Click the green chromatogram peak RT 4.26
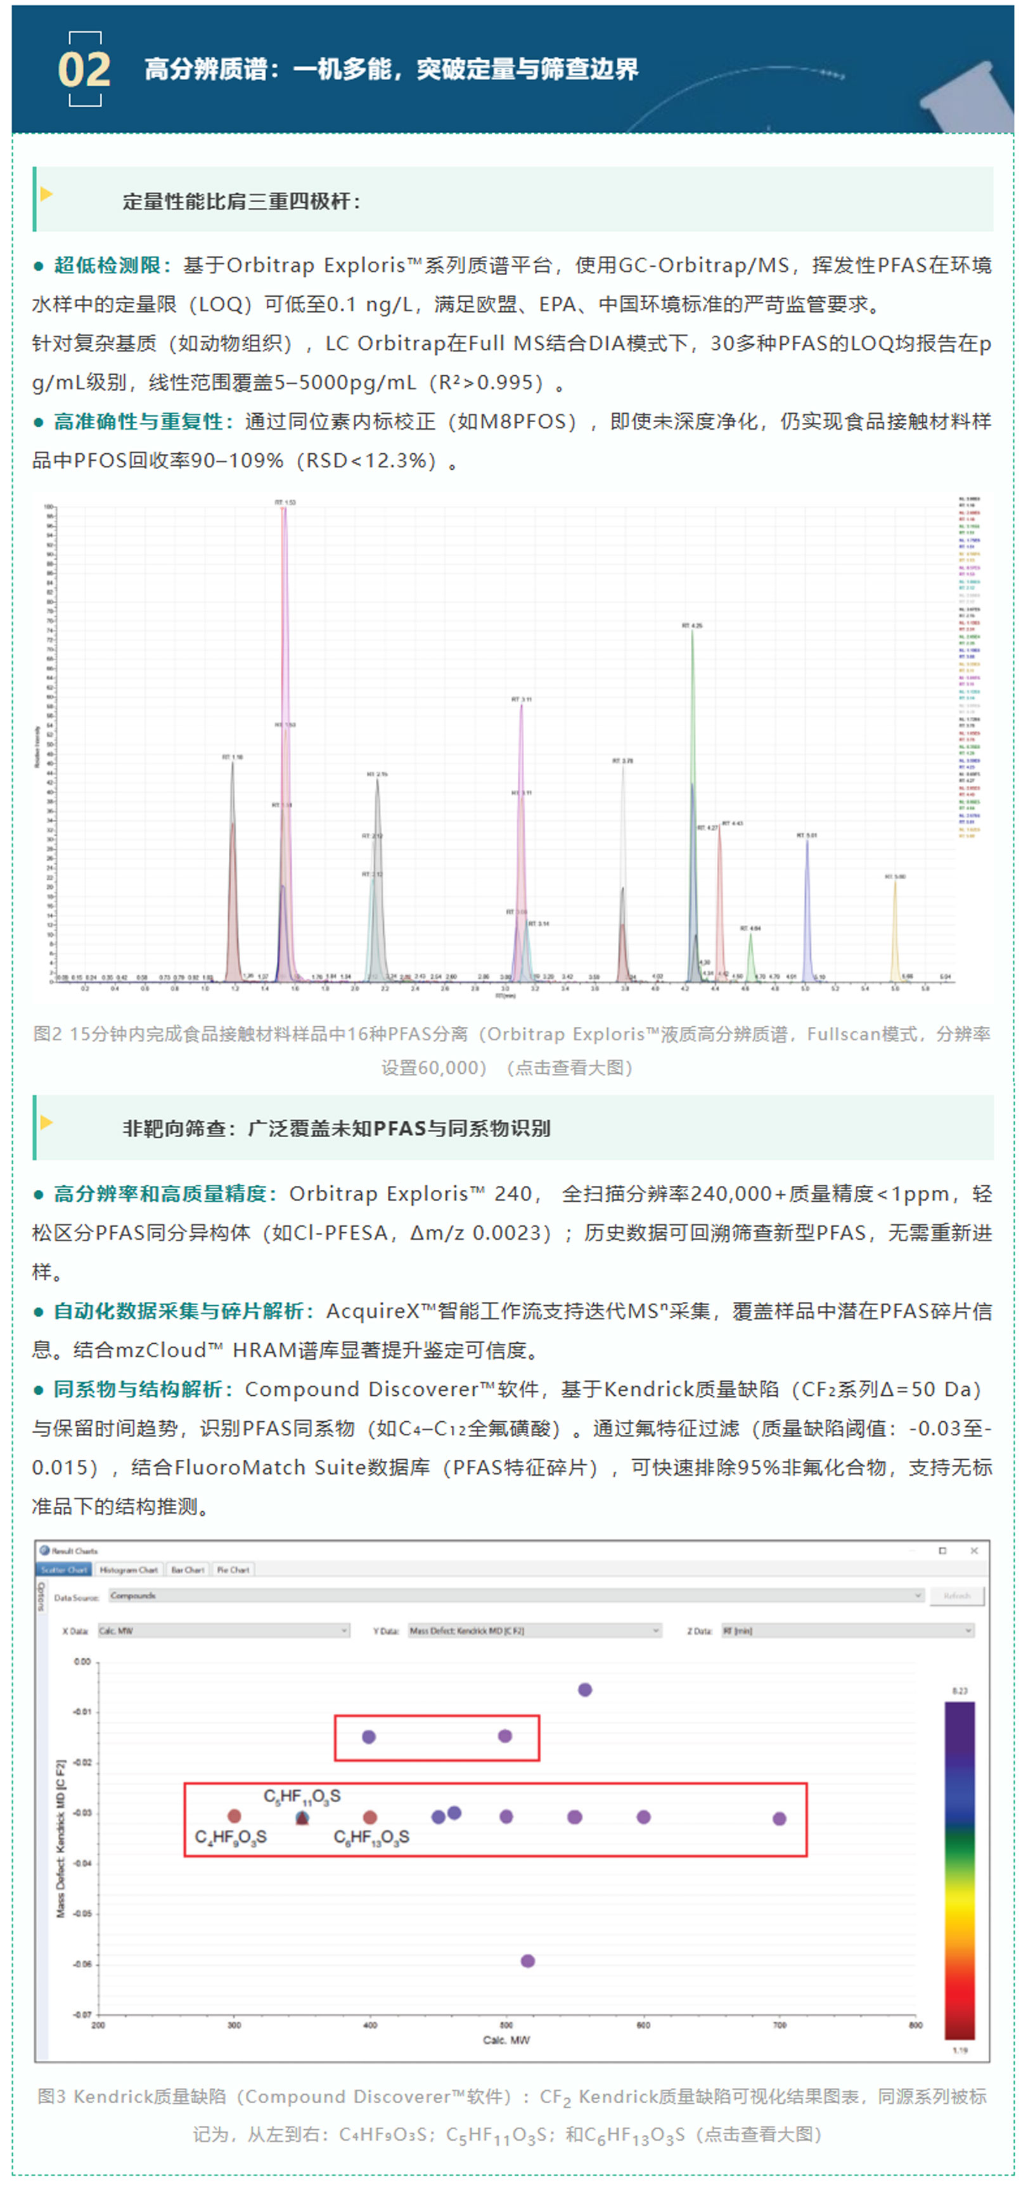 tap(693, 806)
